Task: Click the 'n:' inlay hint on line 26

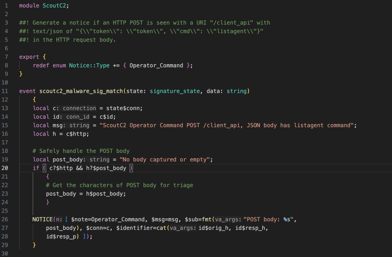Action: [59, 219]
